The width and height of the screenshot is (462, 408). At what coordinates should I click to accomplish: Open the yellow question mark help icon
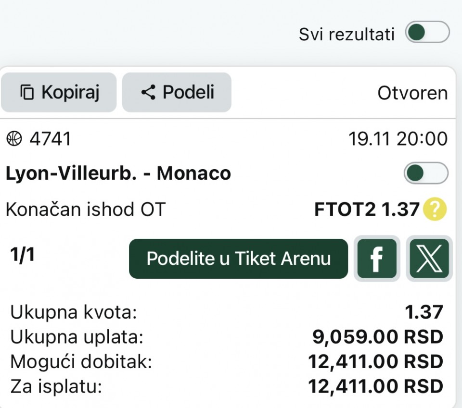click(x=435, y=210)
